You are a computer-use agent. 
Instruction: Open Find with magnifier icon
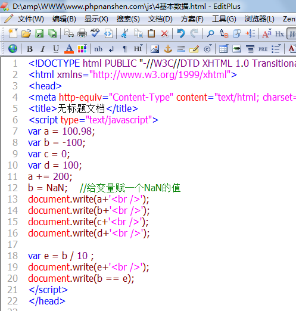pos(210,33)
